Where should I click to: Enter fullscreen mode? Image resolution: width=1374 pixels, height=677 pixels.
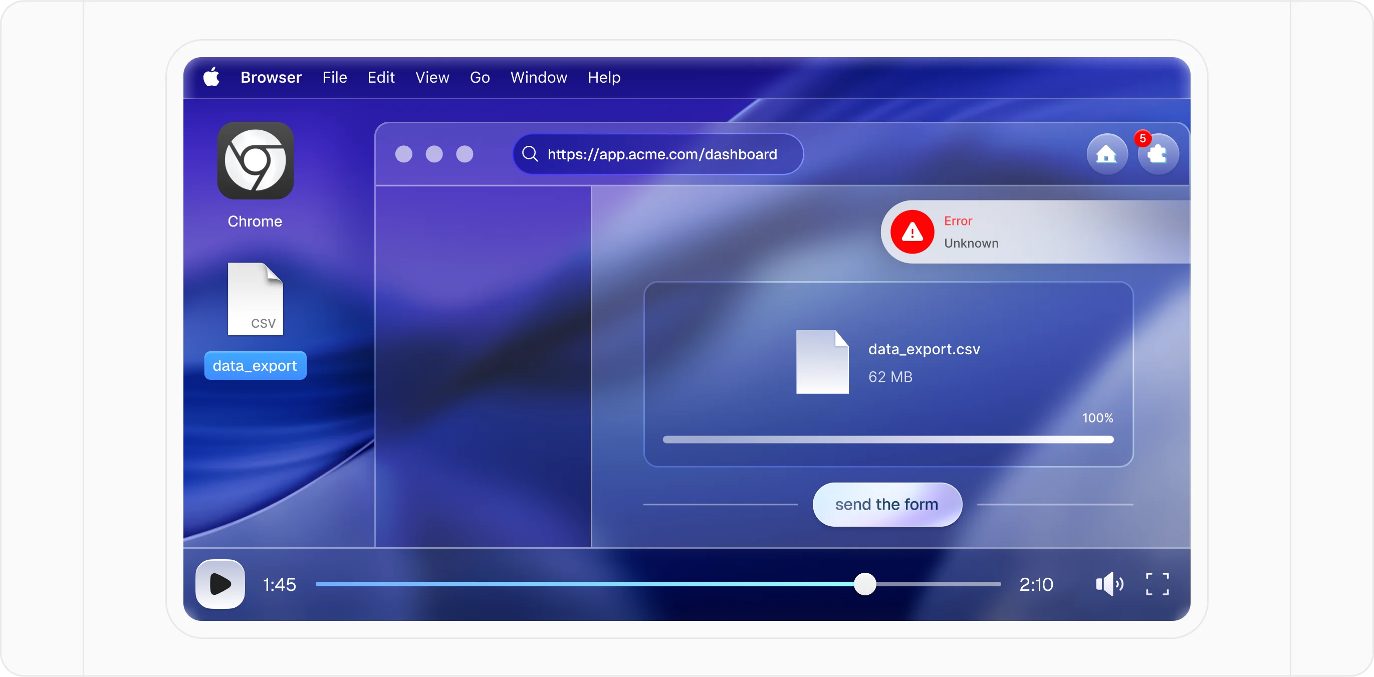tap(1157, 584)
